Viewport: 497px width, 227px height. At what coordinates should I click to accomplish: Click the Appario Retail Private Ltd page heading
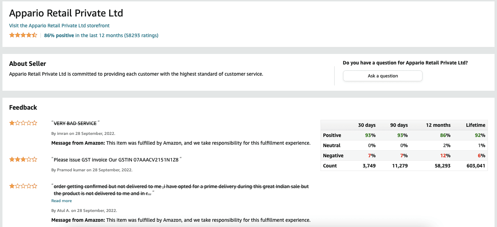[x=66, y=13]
